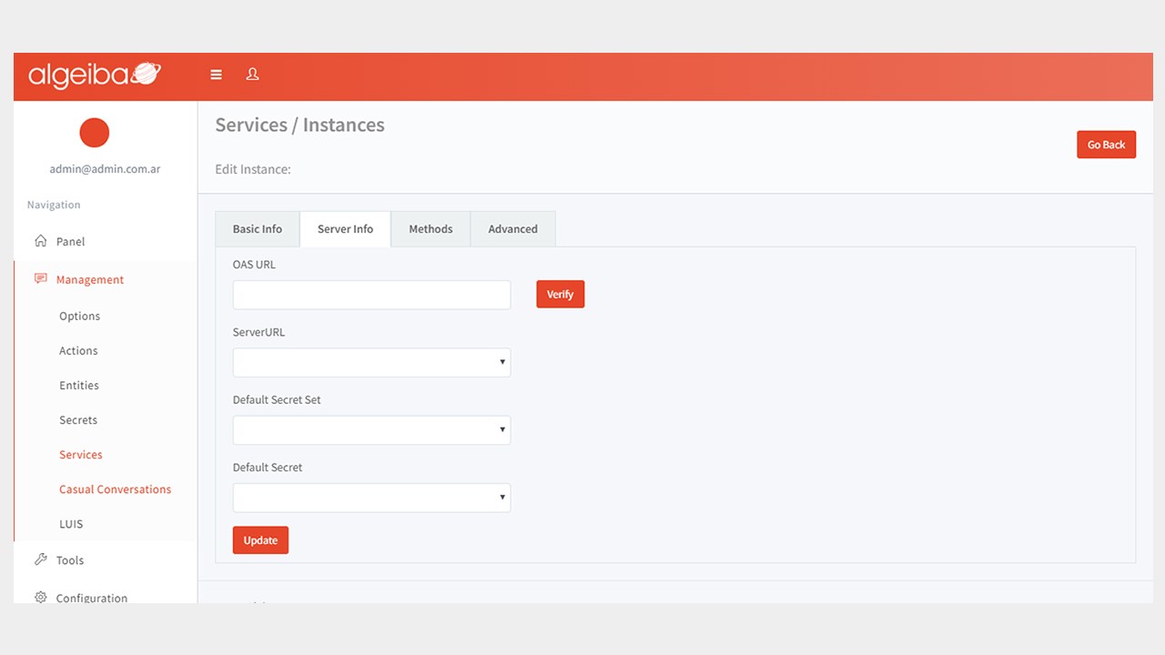1165x655 pixels.
Task: Click the Verify button
Action: click(560, 294)
